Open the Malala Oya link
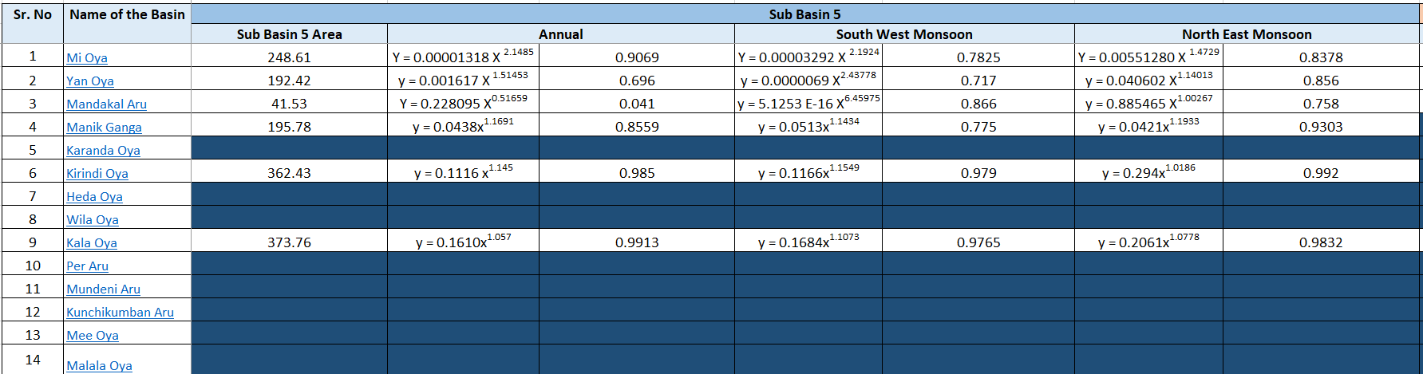1423x374 pixels. click(x=99, y=365)
